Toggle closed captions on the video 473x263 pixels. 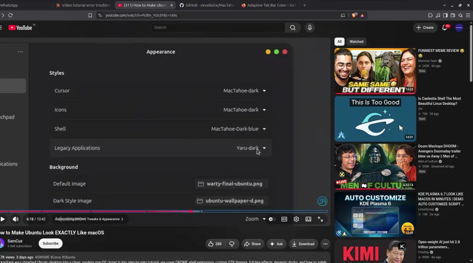point(284,219)
